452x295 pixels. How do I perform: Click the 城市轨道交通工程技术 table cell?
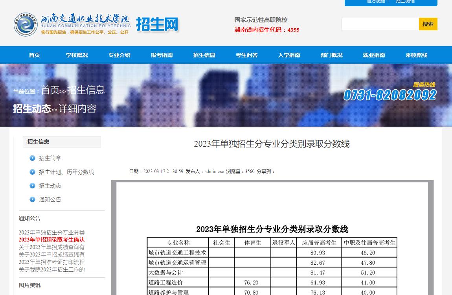point(178,253)
